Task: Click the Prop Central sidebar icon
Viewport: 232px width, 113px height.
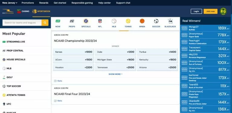Action: [x=4, y=50]
